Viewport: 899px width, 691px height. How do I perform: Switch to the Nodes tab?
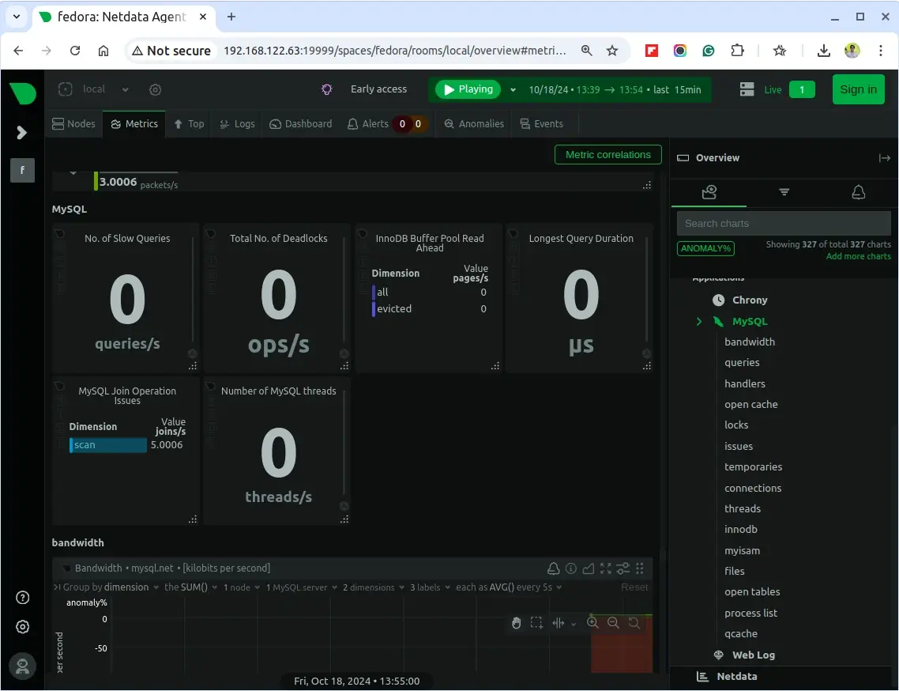point(74,124)
